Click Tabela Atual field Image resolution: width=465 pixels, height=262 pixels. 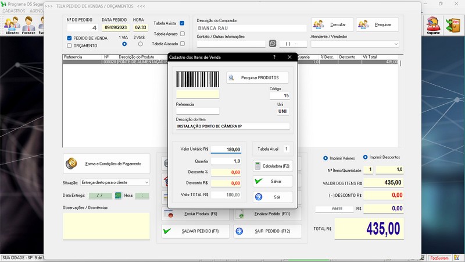(286, 149)
